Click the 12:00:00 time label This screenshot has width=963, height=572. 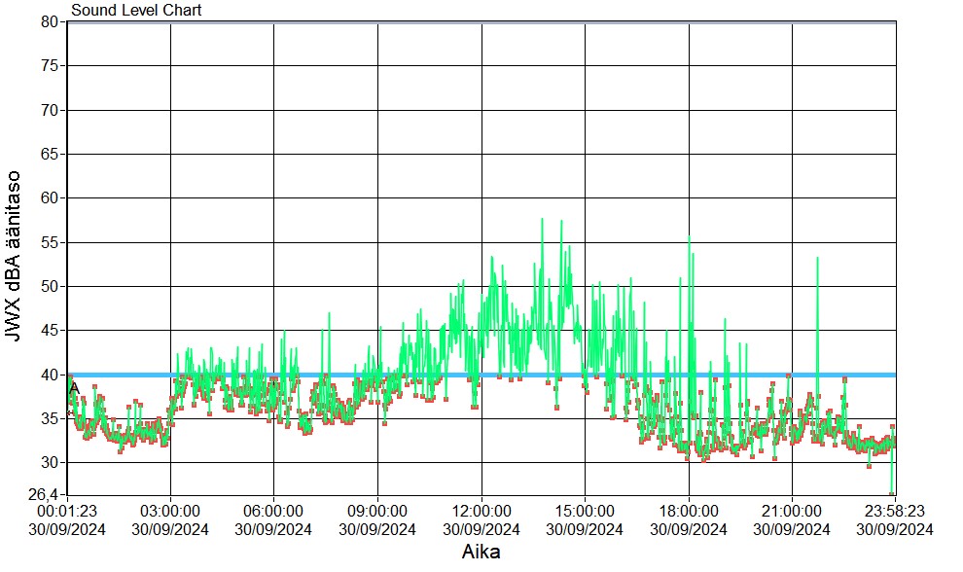pyautogui.click(x=481, y=511)
